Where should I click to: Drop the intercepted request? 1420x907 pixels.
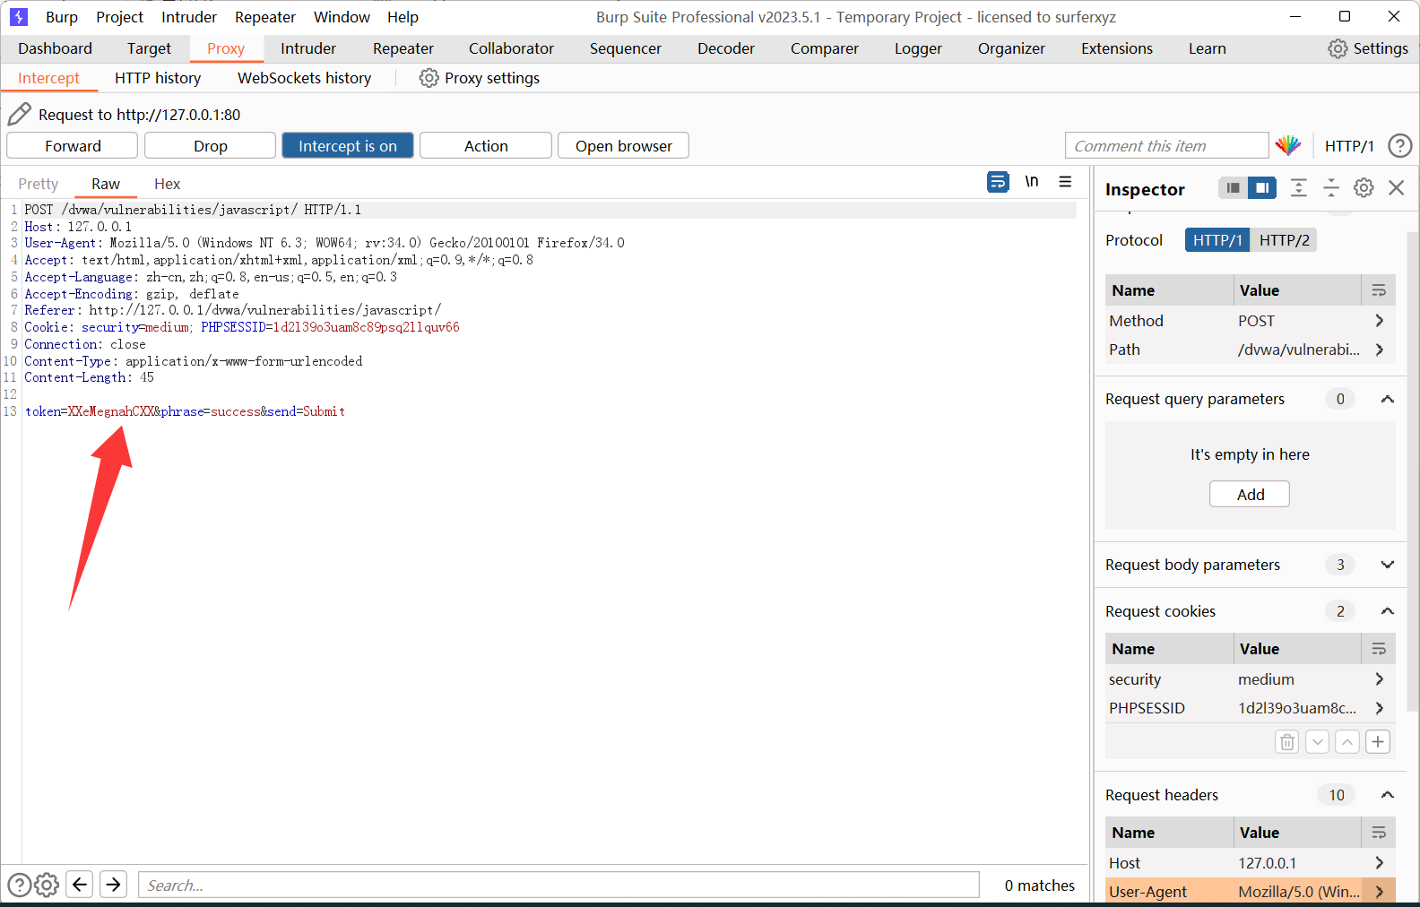point(211,146)
